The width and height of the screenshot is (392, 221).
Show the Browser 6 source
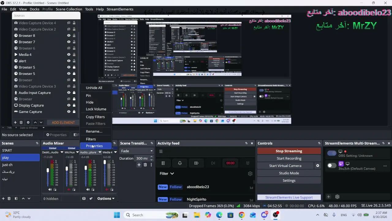(69, 48)
